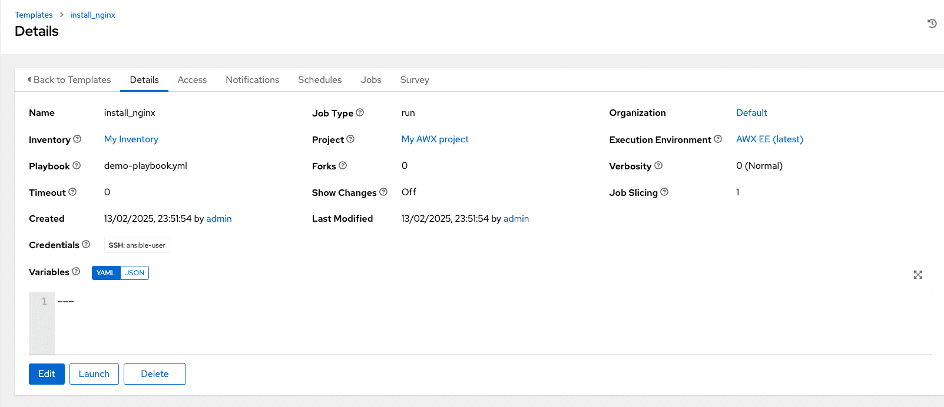Open install_nginx breadcrumb link

92,15
